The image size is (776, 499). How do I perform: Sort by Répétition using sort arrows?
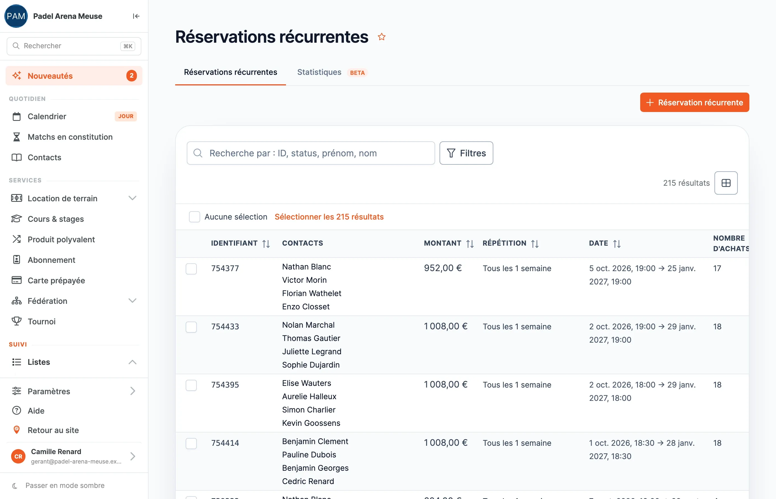[535, 244]
